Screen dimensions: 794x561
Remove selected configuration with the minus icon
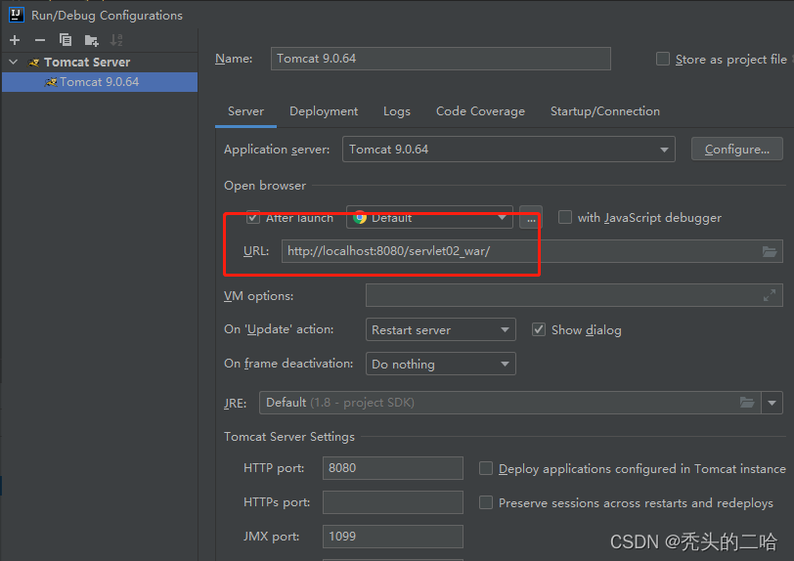point(40,40)
